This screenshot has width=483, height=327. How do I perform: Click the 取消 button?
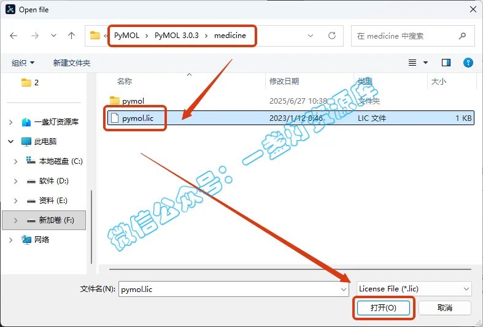click(444, 308)
